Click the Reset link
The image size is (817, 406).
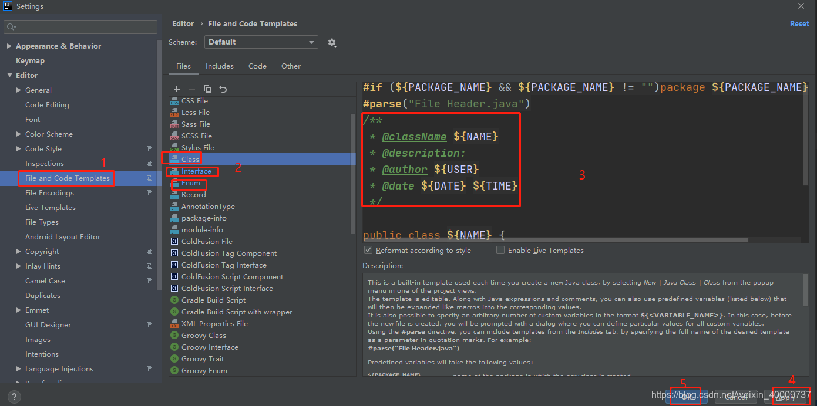[x=799, y=24]
